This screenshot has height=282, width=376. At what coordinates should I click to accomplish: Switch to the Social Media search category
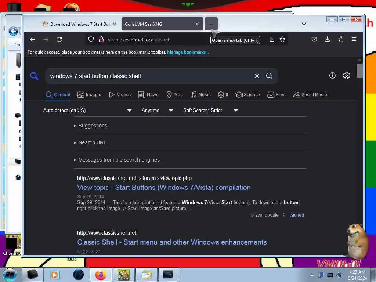[310, 95]
